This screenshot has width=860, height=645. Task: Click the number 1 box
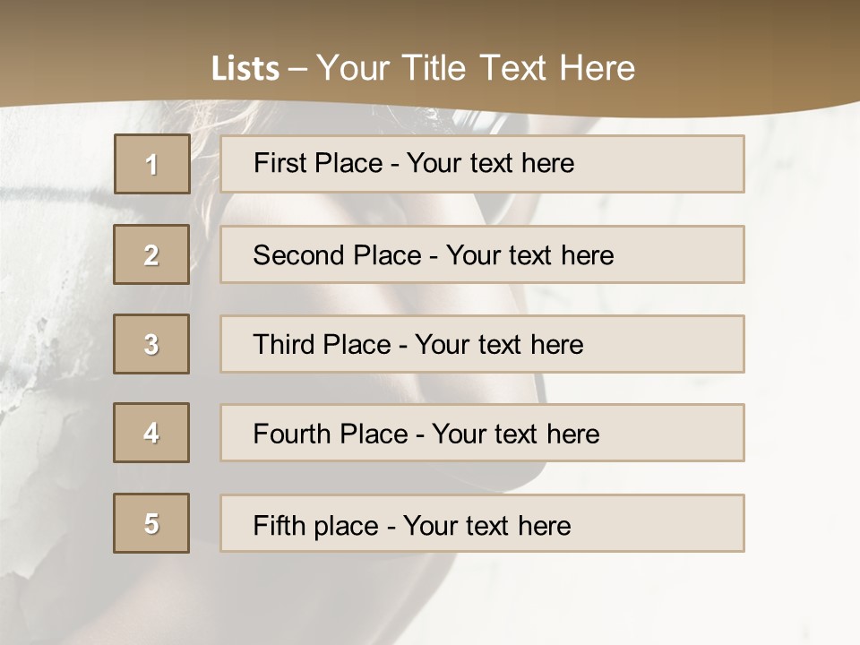(152, 164)
